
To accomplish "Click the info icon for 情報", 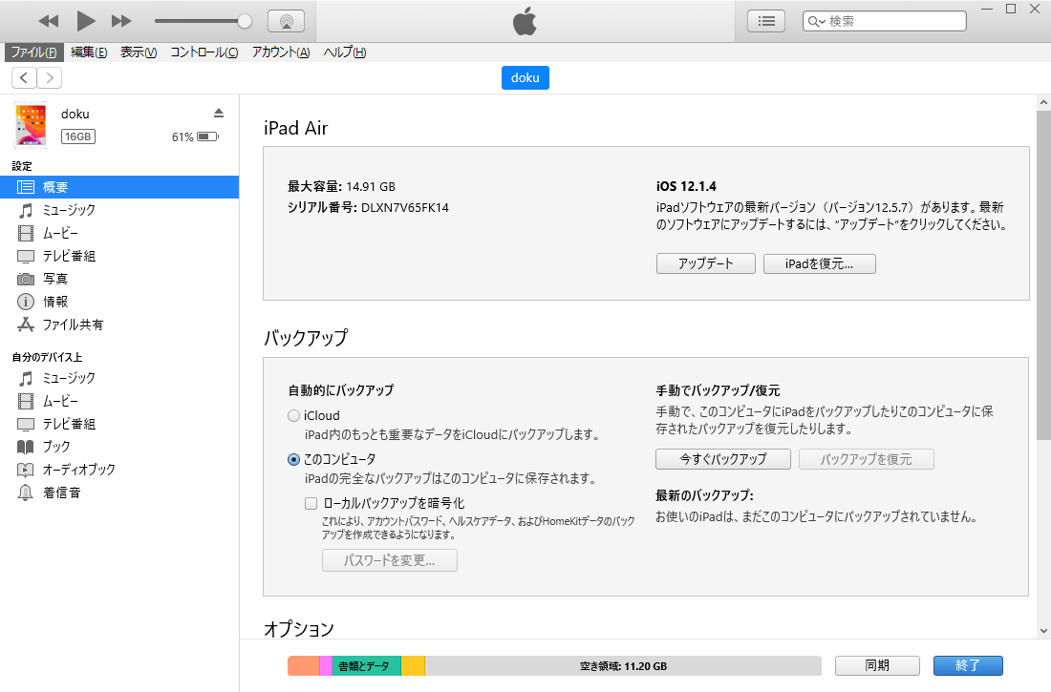I will click(x=26, y=302).
